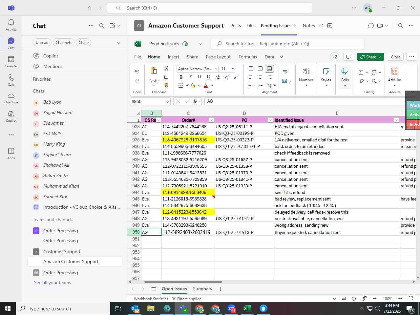Click the AutoSum sigma icon
The width and height of the screenshot is (420, 315).
tap(361, 73)
